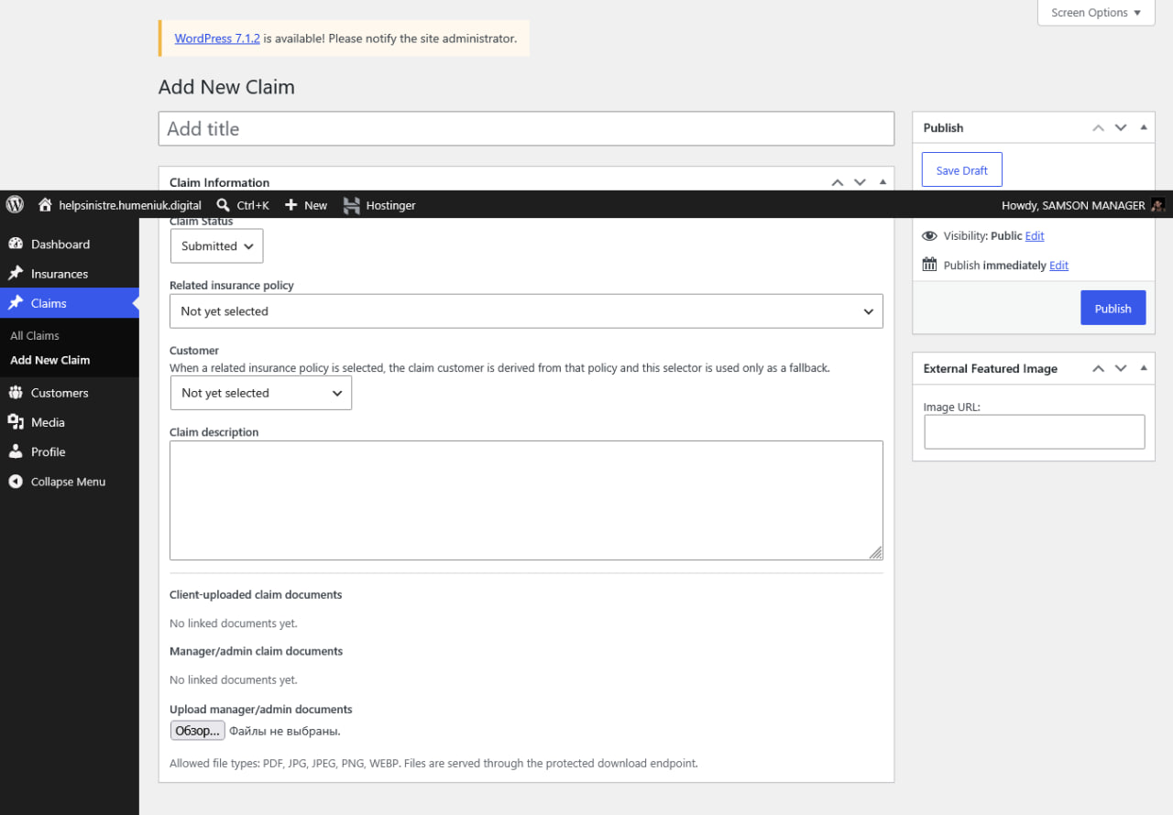The width and height of the screenshot is (1173, 815).
Task: Move External Featured Image box up
Action: click(x=1098, y=368)
